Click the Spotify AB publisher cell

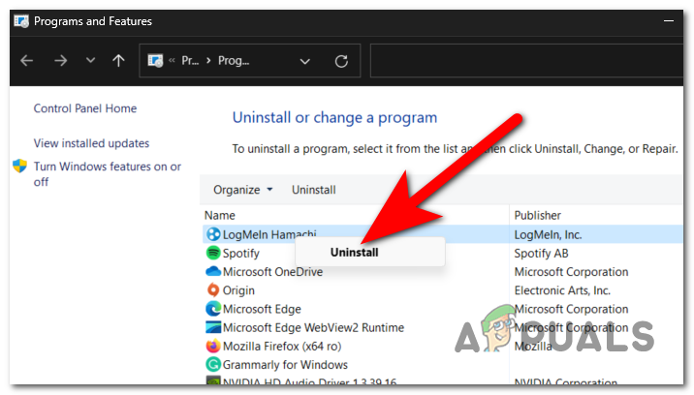tap(541, 254)
